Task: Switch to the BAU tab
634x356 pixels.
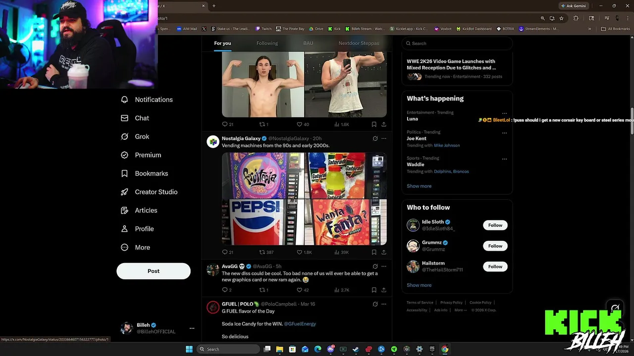Action: pos(308,43)
